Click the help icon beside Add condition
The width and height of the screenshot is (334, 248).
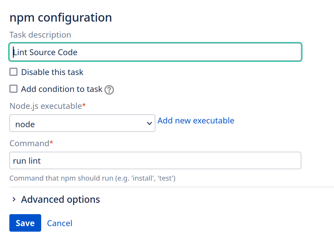tap(109, 90)
